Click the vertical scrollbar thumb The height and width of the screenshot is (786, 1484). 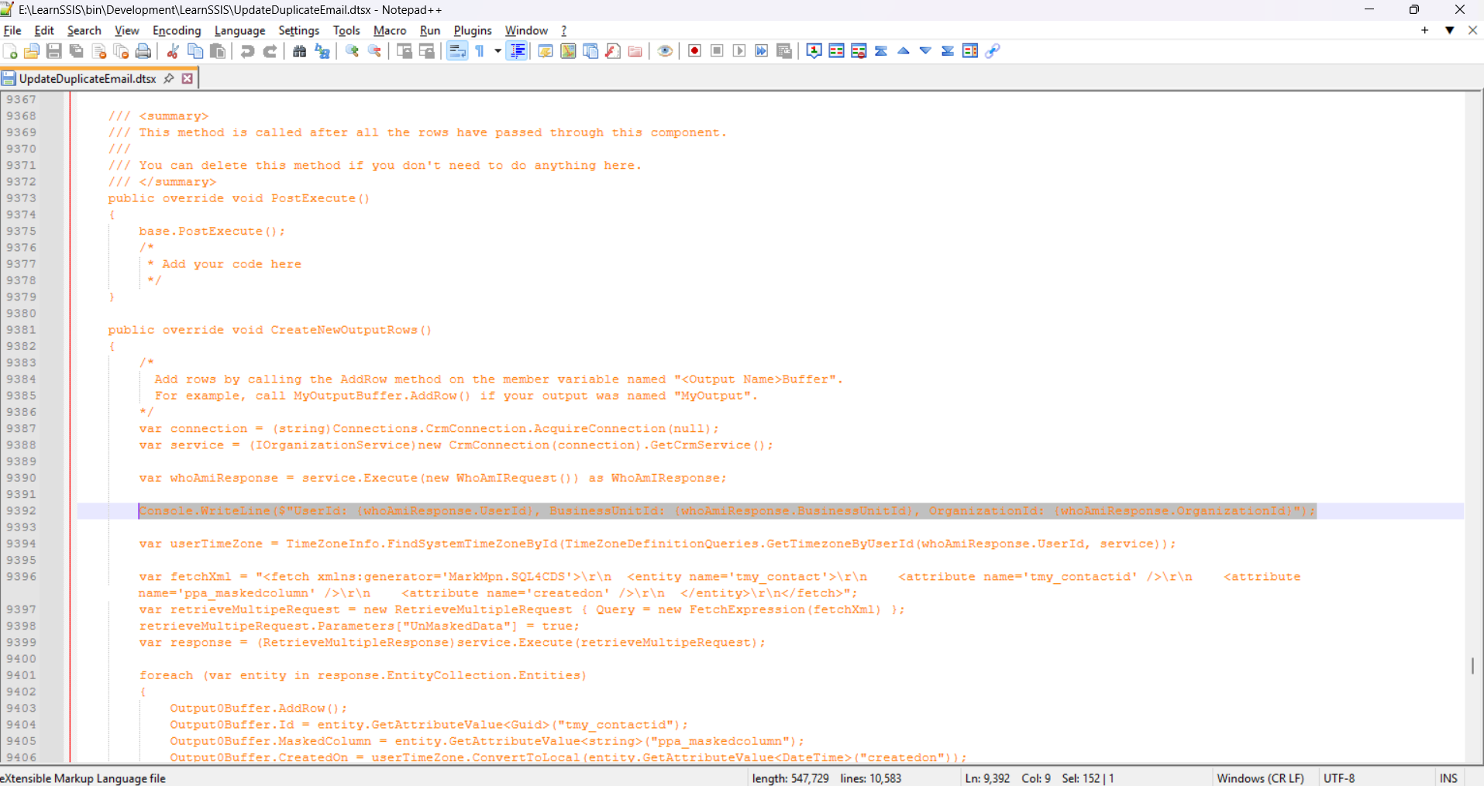(1473, 666)
